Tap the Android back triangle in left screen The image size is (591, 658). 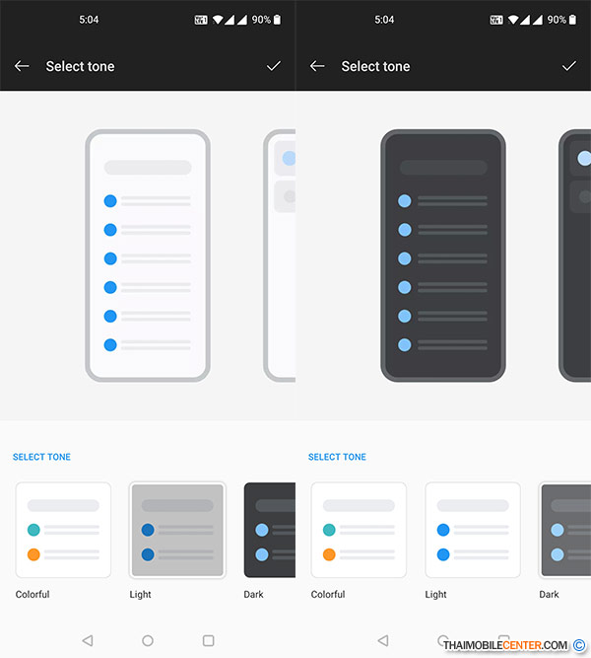pos(88,640)
